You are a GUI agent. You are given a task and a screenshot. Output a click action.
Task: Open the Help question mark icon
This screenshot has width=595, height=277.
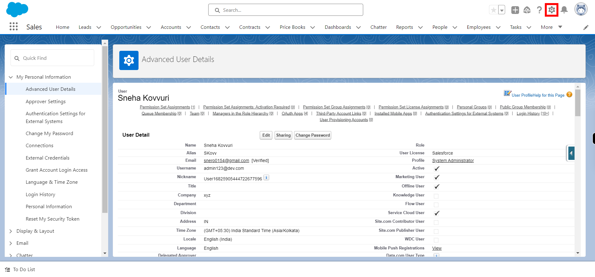tap(540, 10)
